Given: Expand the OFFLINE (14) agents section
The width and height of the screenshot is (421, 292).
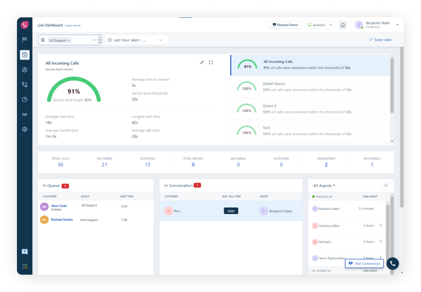Looking at the screenshot, I should [x=324, y=271].
